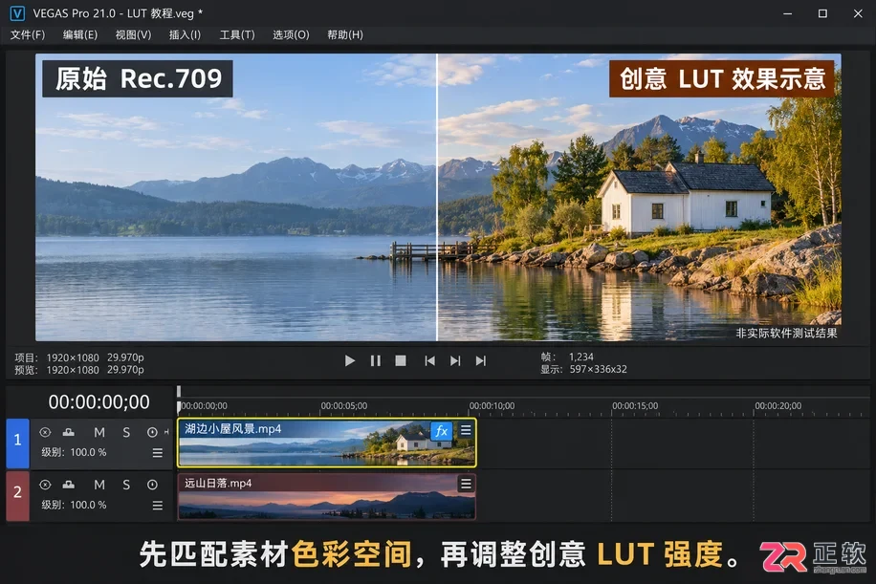This screenshot has width=876, height=584.
Task: Open the hamburger menu on 湖边小屋风景.mp4 clip
Action: click(466, 430)
